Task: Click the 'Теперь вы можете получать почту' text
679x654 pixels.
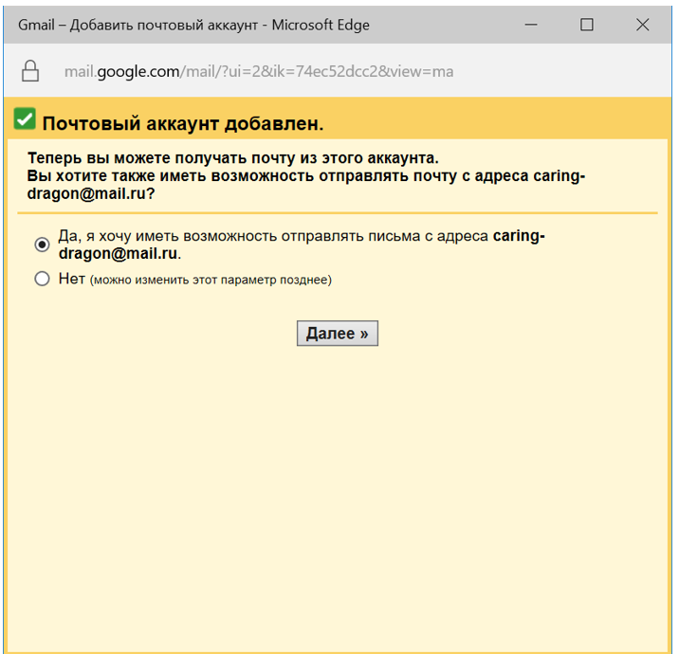Action: (233, 158)
